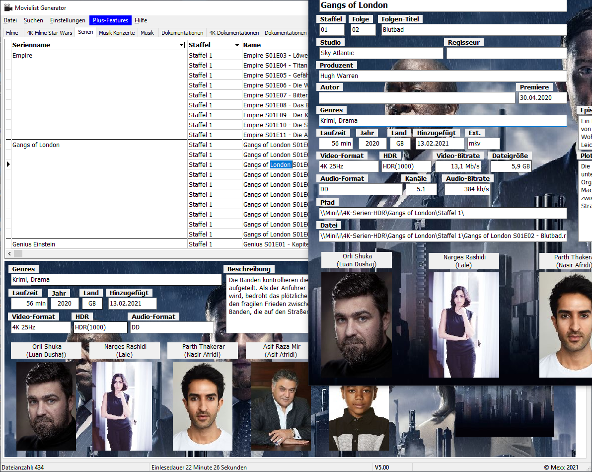Select the Genius Einstein series name cell
The image size is (592, 472).
pyautogui.click(x=99, y=244)
